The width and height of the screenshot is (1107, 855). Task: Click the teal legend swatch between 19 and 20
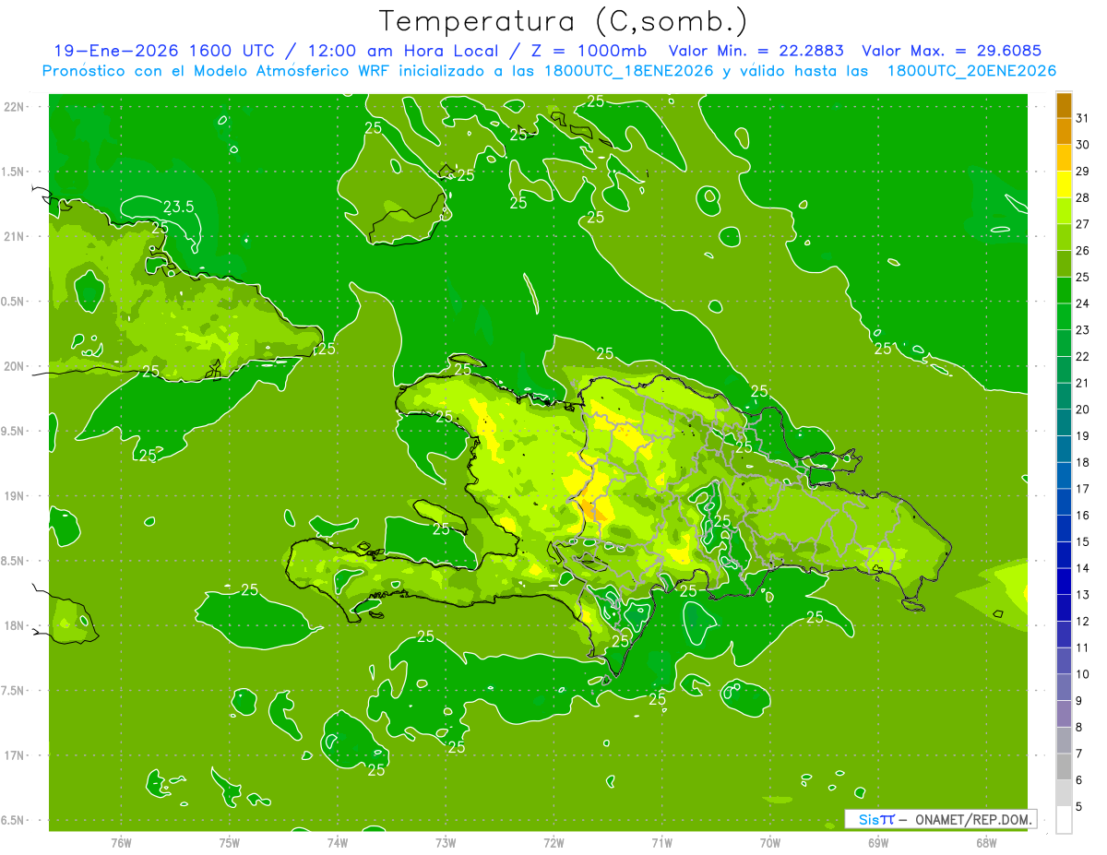pyautogui.click(x=1064, y=423)
